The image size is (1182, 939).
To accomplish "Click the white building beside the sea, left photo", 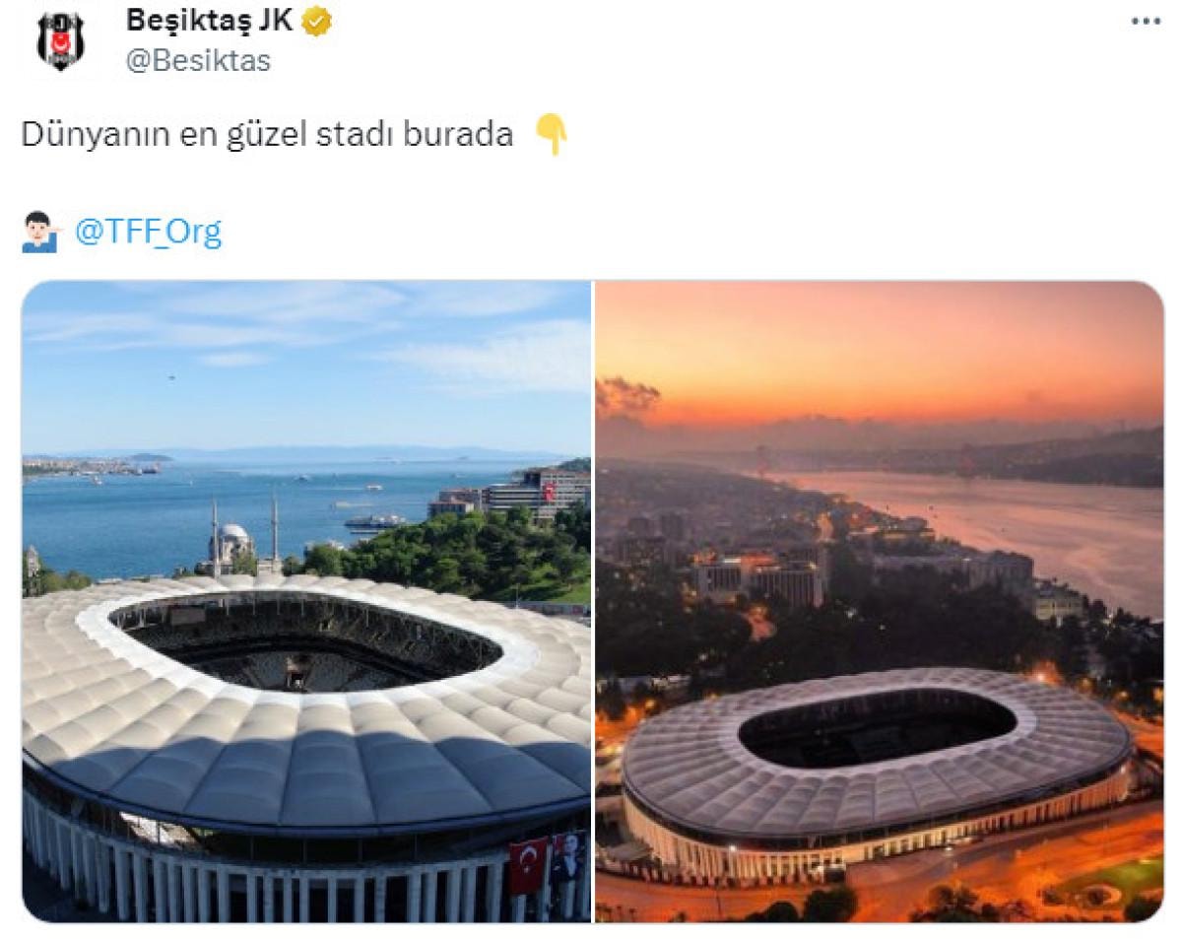I will click(537, 493).
